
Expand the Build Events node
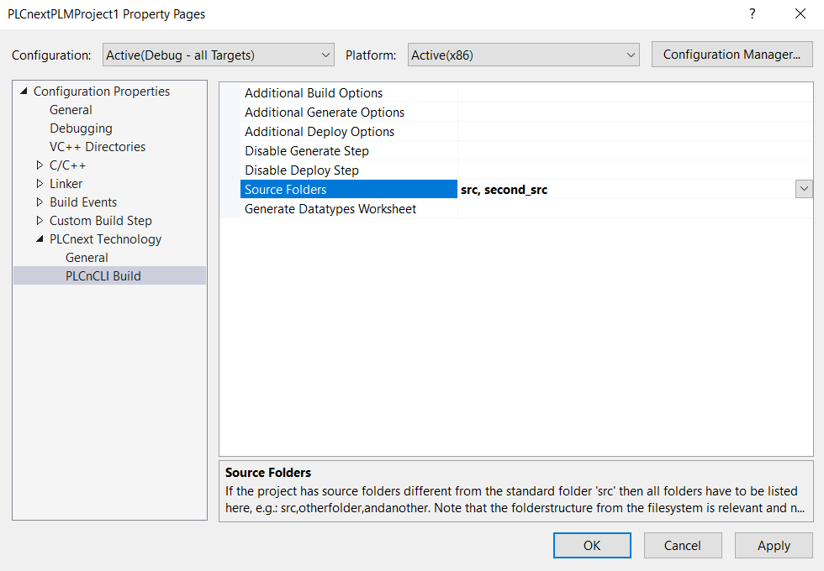pyautogui.click(x=40, y=202)
